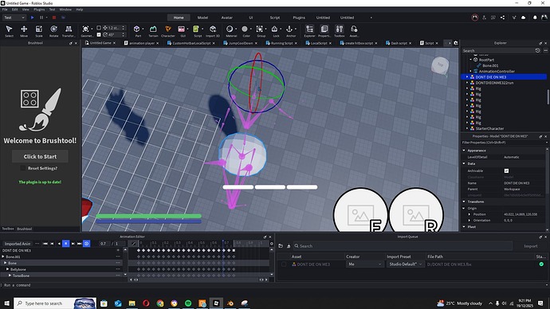This screenshot has width=550, height=309.
Task: Open the File menu
Action: tap(5, 10)
